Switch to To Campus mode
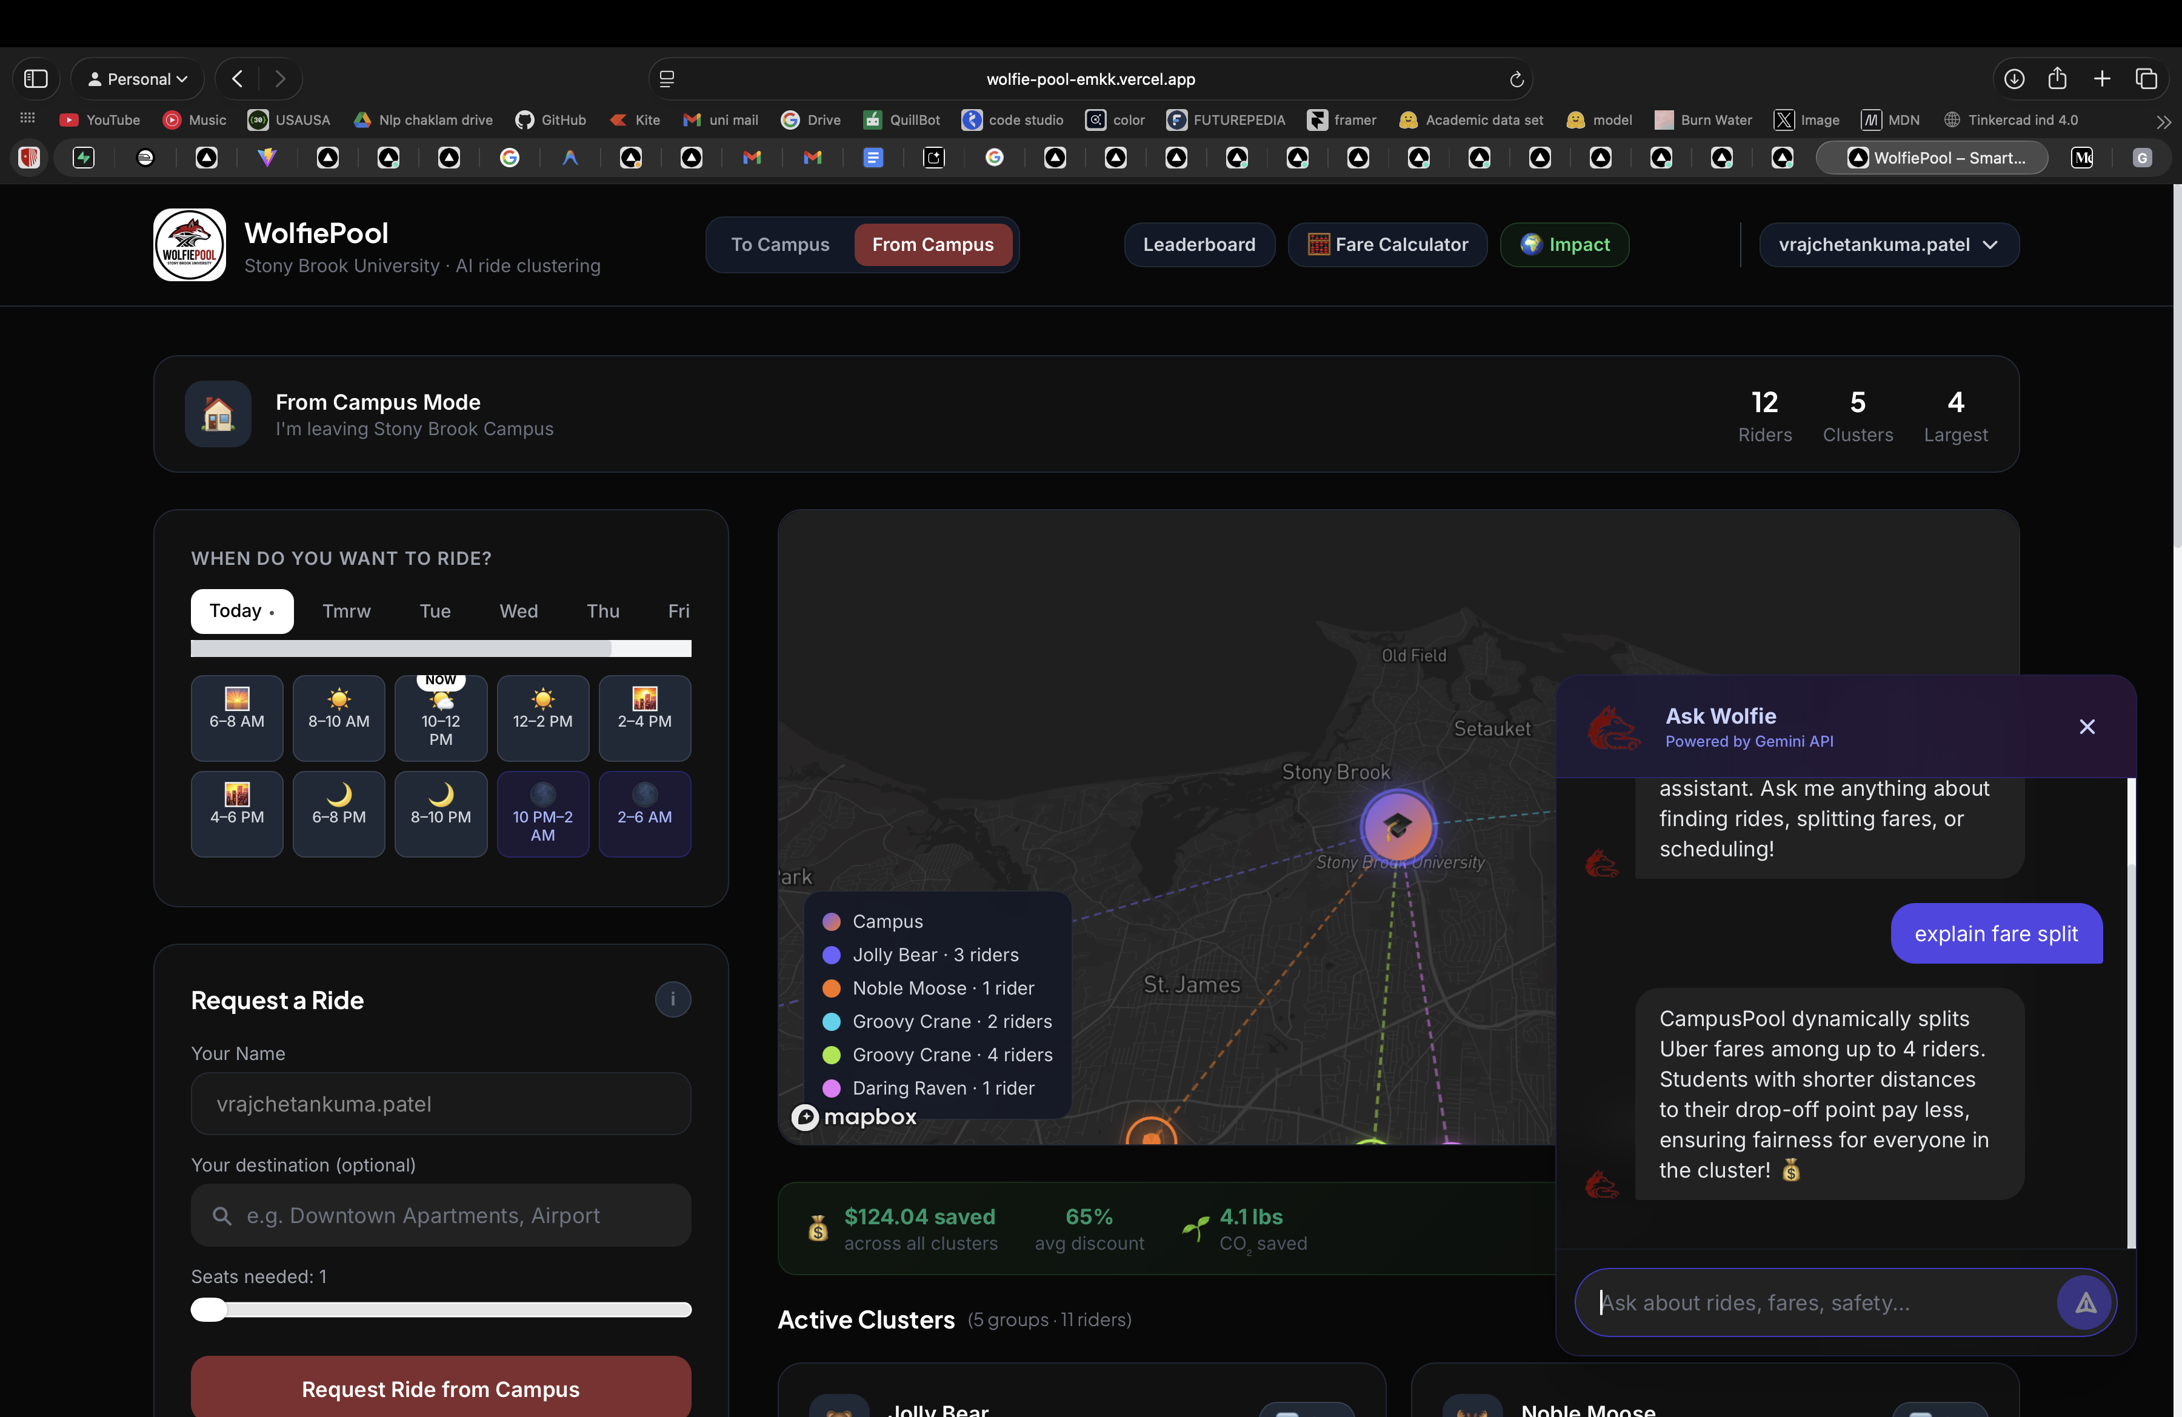 (779, 245)
